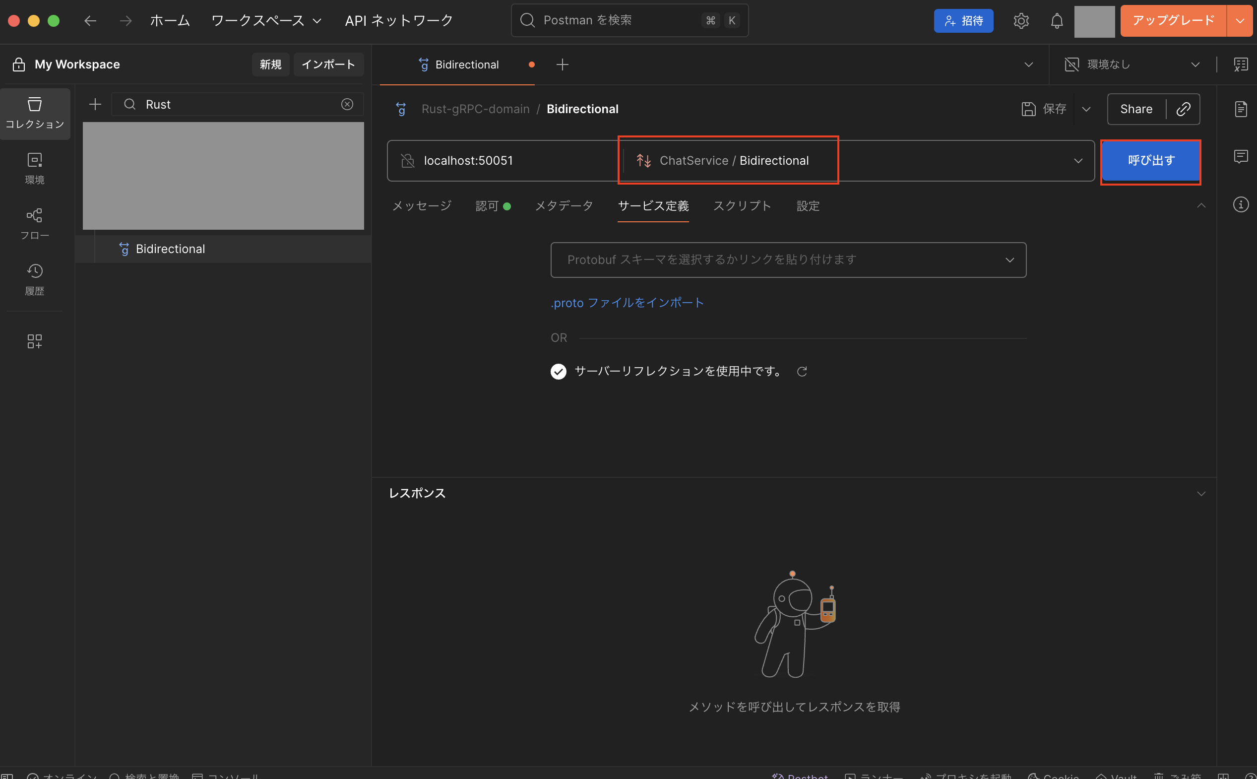Viewport: 1257px width, 779px height.
Task: Collapse the Response (レスポンス) section
Action: tap(1201, 494)
